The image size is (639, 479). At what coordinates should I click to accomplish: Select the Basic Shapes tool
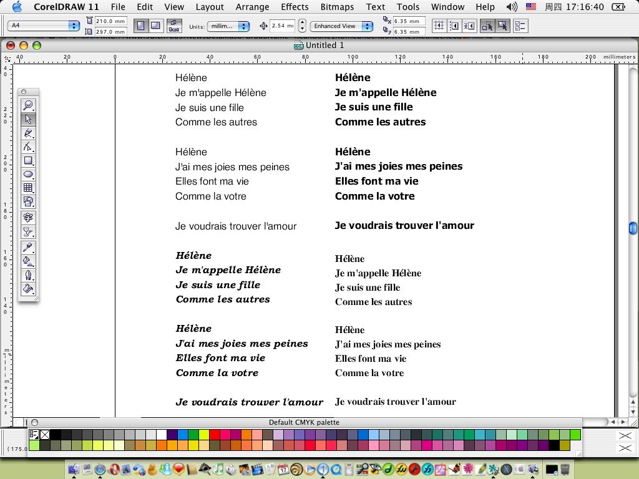[x=28, y=201]
